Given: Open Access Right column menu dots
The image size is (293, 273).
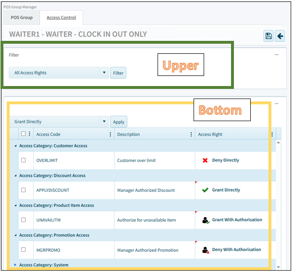Looking at the screenshot, I should click(272, 135).
